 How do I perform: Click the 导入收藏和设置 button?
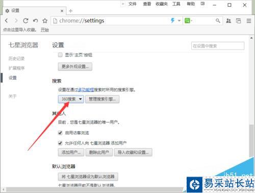[133, 152]
